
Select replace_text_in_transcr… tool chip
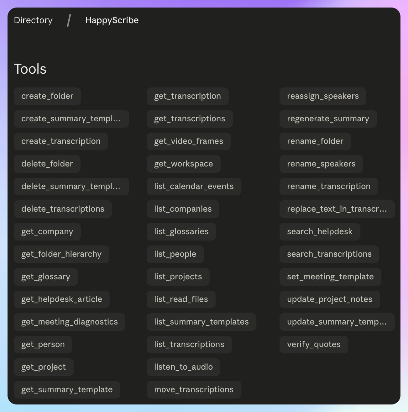coord(337,209)
